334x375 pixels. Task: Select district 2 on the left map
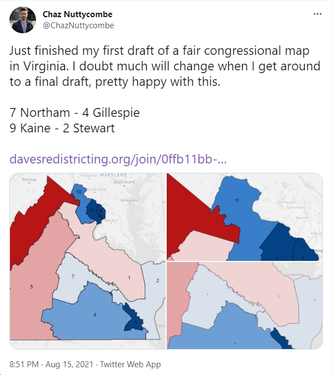[157, 280]
